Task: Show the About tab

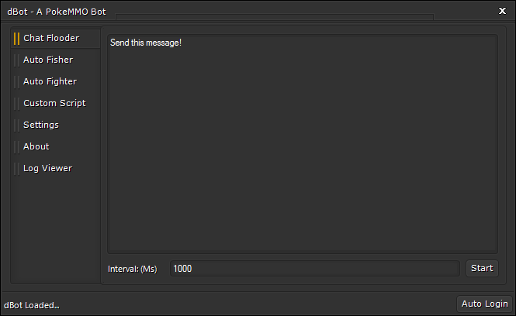Action: 36,146
